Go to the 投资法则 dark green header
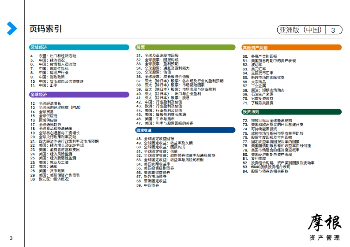 291,112
